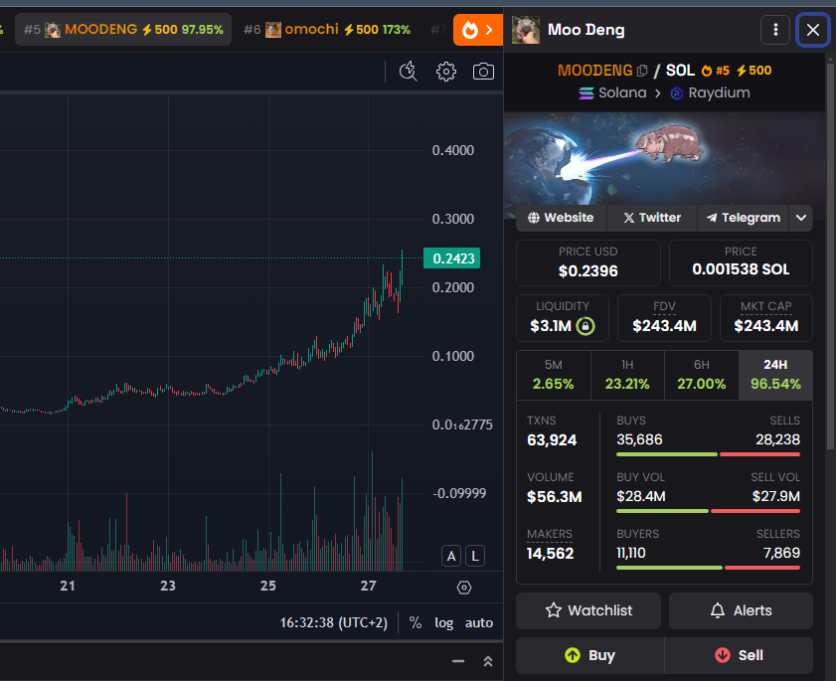This screenshot has width=836, height=681.
Task: Toggle percentage scale mode
Action: tap(415, 622)
